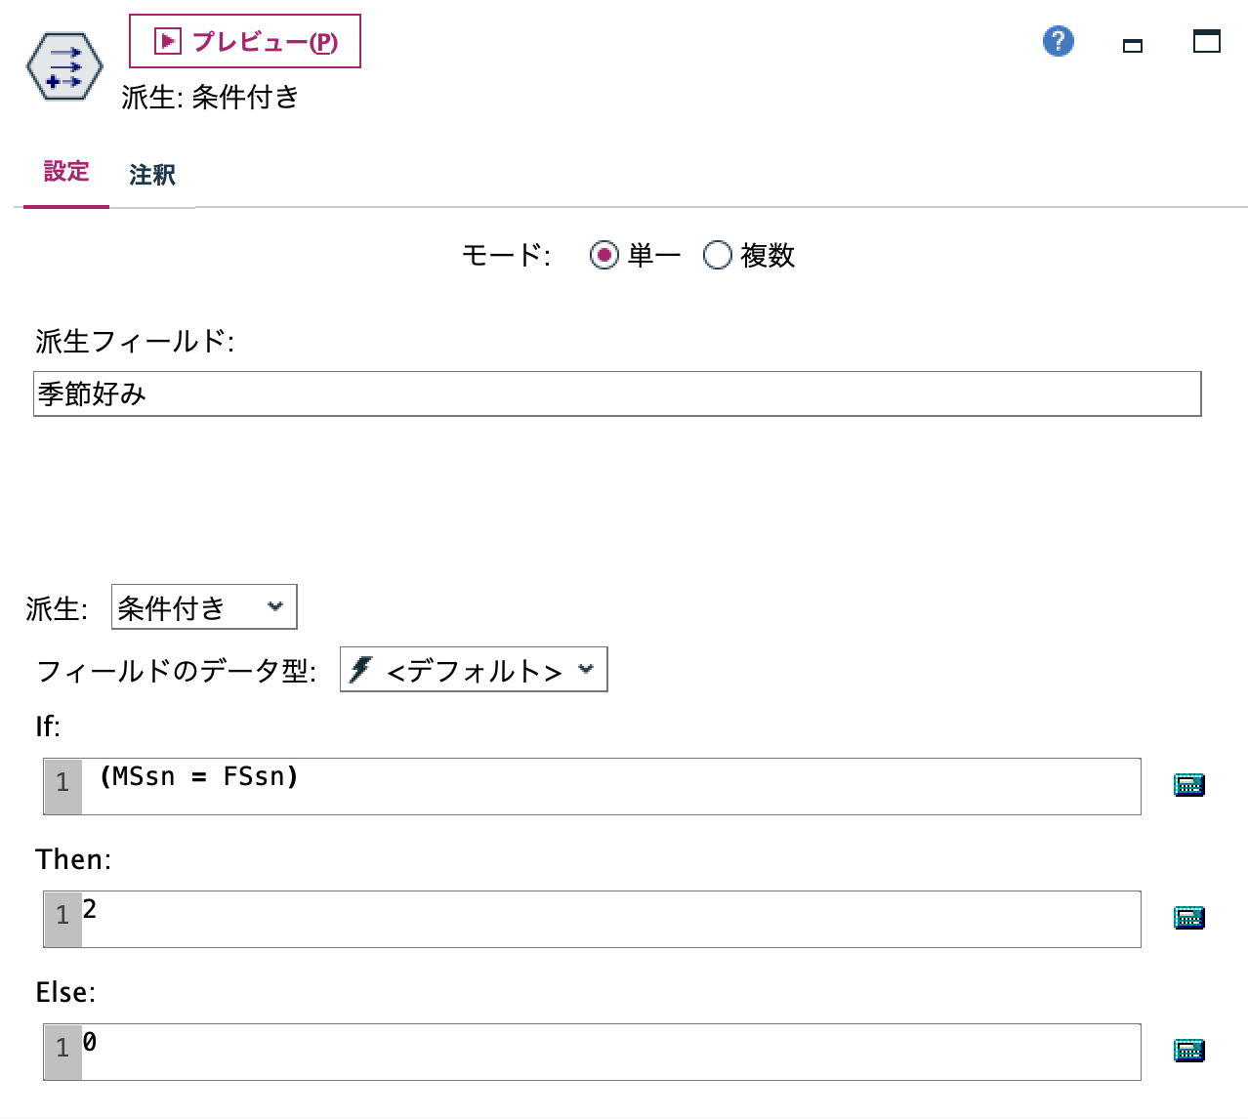This screenshot has height=1119, width=1248.
Task: Select the 複数 mode radio button
Action: tap(718, 255)
